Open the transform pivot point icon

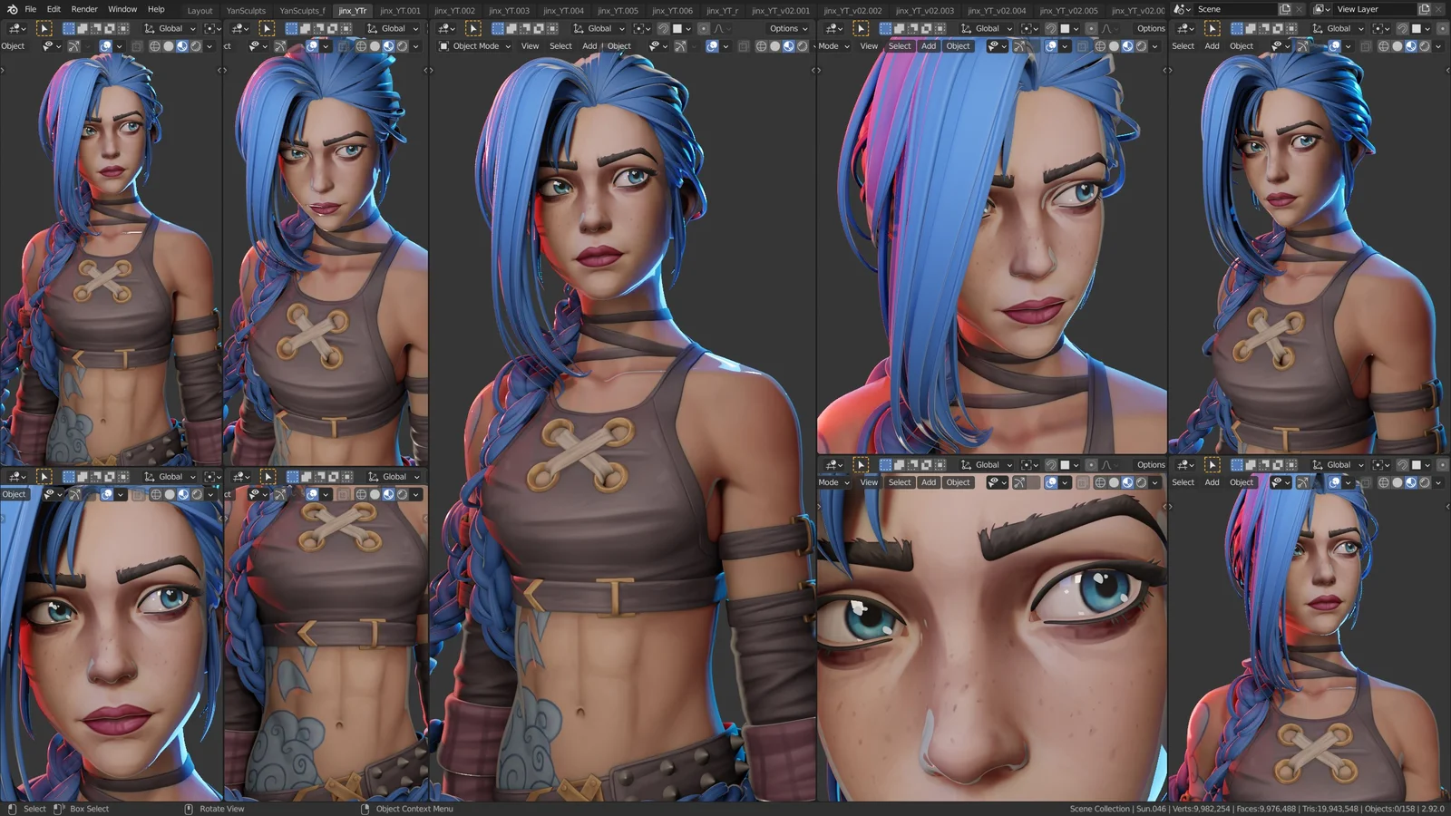[638, 28]
